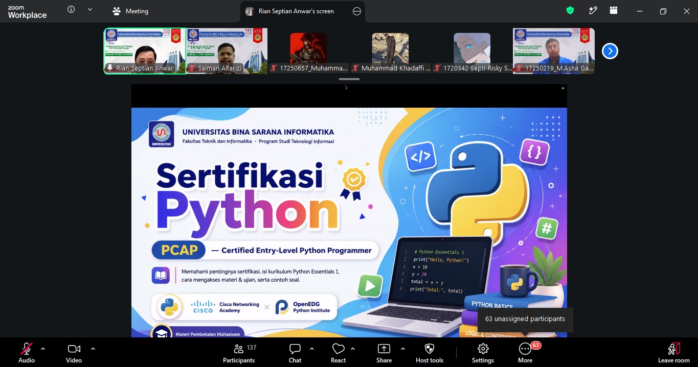This screenshot has height=367, width=698.
Task: Click the 63 unassigned participants tooltip
Action: [525, 319]
